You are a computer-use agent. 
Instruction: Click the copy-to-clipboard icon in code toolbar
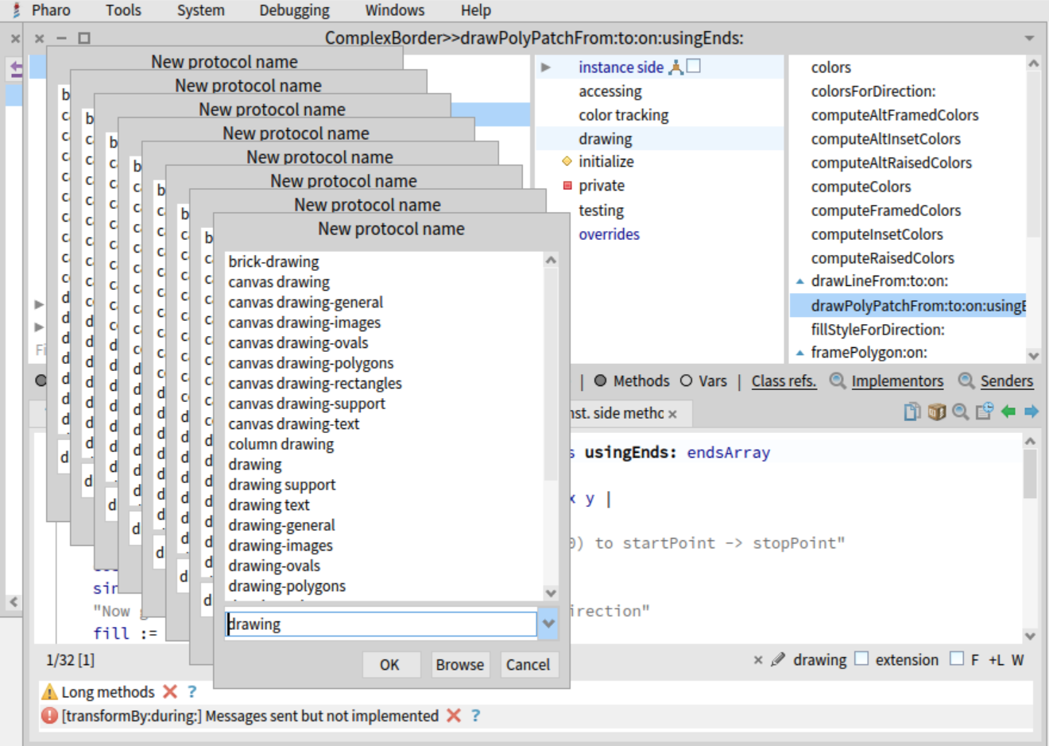pos(912,411)
